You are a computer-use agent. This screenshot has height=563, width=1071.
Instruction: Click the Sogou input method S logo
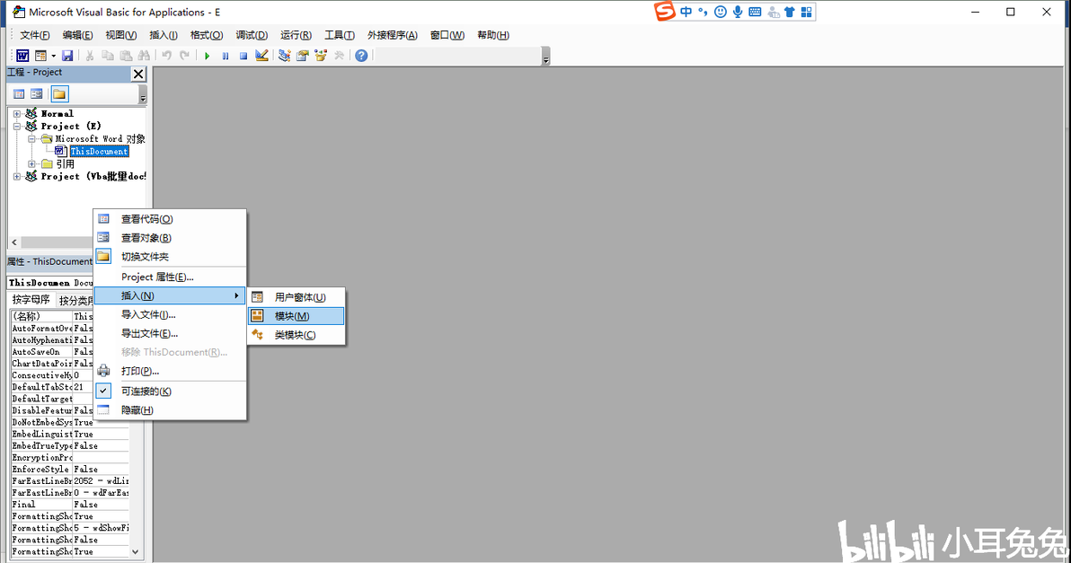click(665, 12)
